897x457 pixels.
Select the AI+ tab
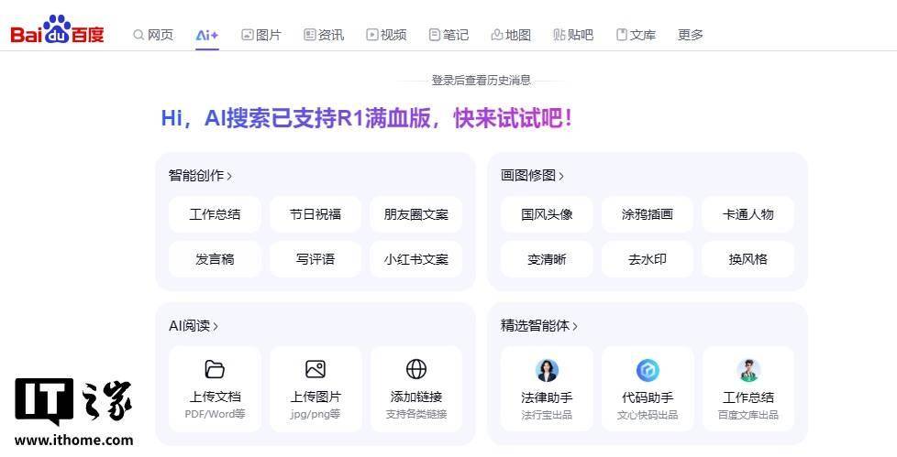[x=207, y=35]
